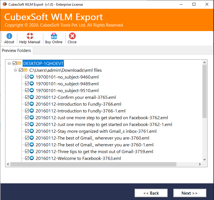Image resolution: width=214 pixels, height=200 pixels.
Task: Click the red Close toolbar icon
Action: coord(72,36)
